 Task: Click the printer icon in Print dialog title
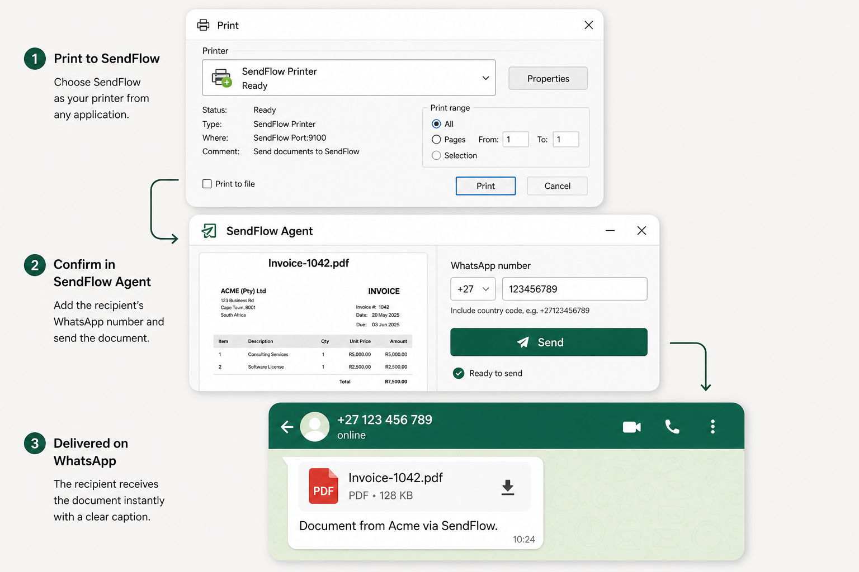[204, 25]
